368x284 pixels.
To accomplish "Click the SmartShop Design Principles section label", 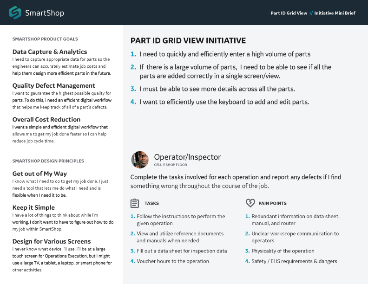I will tap(48, 161).
